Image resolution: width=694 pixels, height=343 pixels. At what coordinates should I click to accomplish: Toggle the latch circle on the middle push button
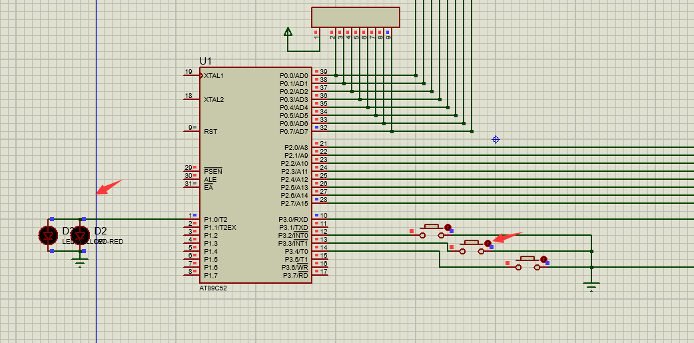click(488, 243)
